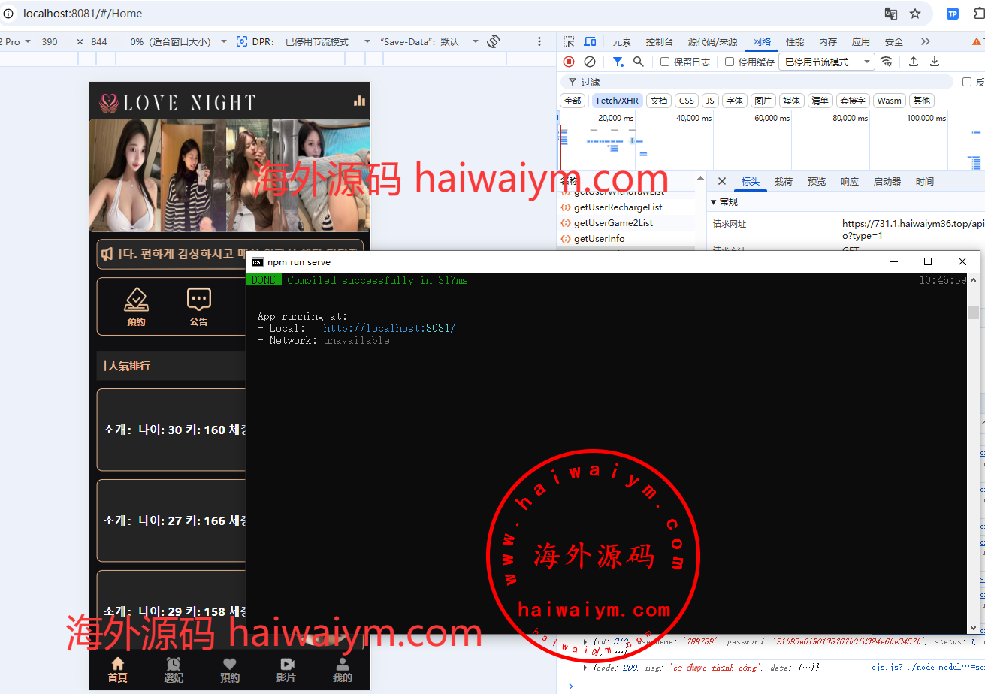
Task: Expand the id 310 console object
Action: coord(586,641)
